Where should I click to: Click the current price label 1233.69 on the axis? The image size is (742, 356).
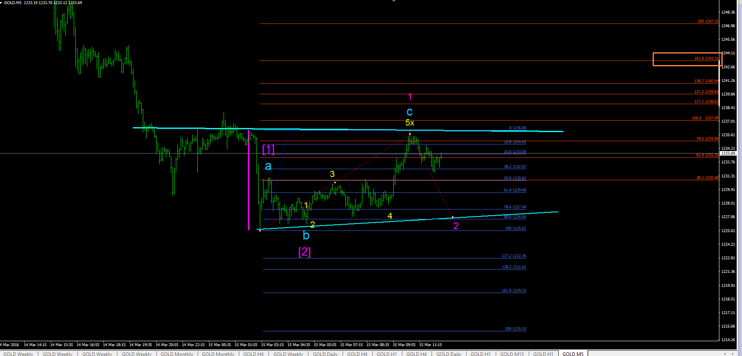728,154
